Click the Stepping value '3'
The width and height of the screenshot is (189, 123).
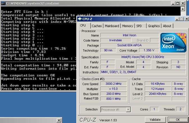tap(178, 62)
